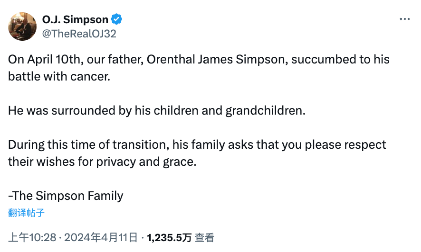Click the words 'April 10th' in post

pyautogui.click(x=54, y=59)
